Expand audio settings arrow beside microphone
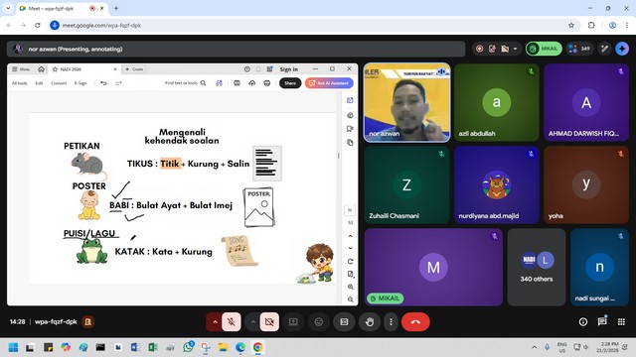 [x=215, y=321]
